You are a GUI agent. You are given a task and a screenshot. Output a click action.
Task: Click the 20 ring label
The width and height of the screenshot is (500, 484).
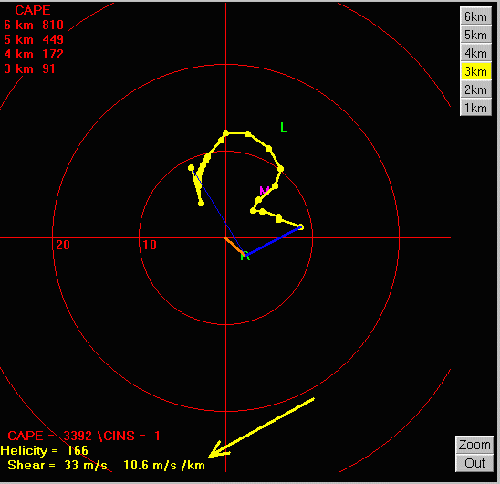point(63,245)
